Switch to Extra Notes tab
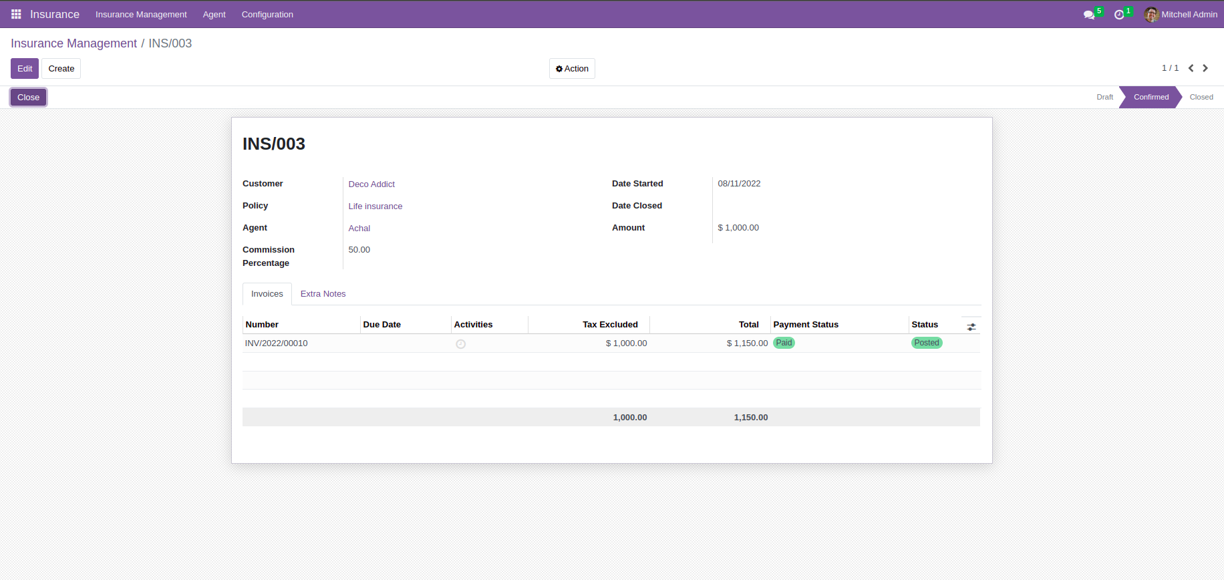1224x580 pixels. pyautogui.click(x=323, y=294)
